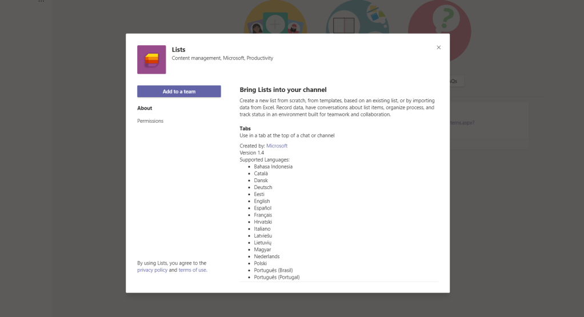Image resolution: width=584 pixels, height=317 pixels.
Task: Open the privacy policy link
Action: point(152,270)
